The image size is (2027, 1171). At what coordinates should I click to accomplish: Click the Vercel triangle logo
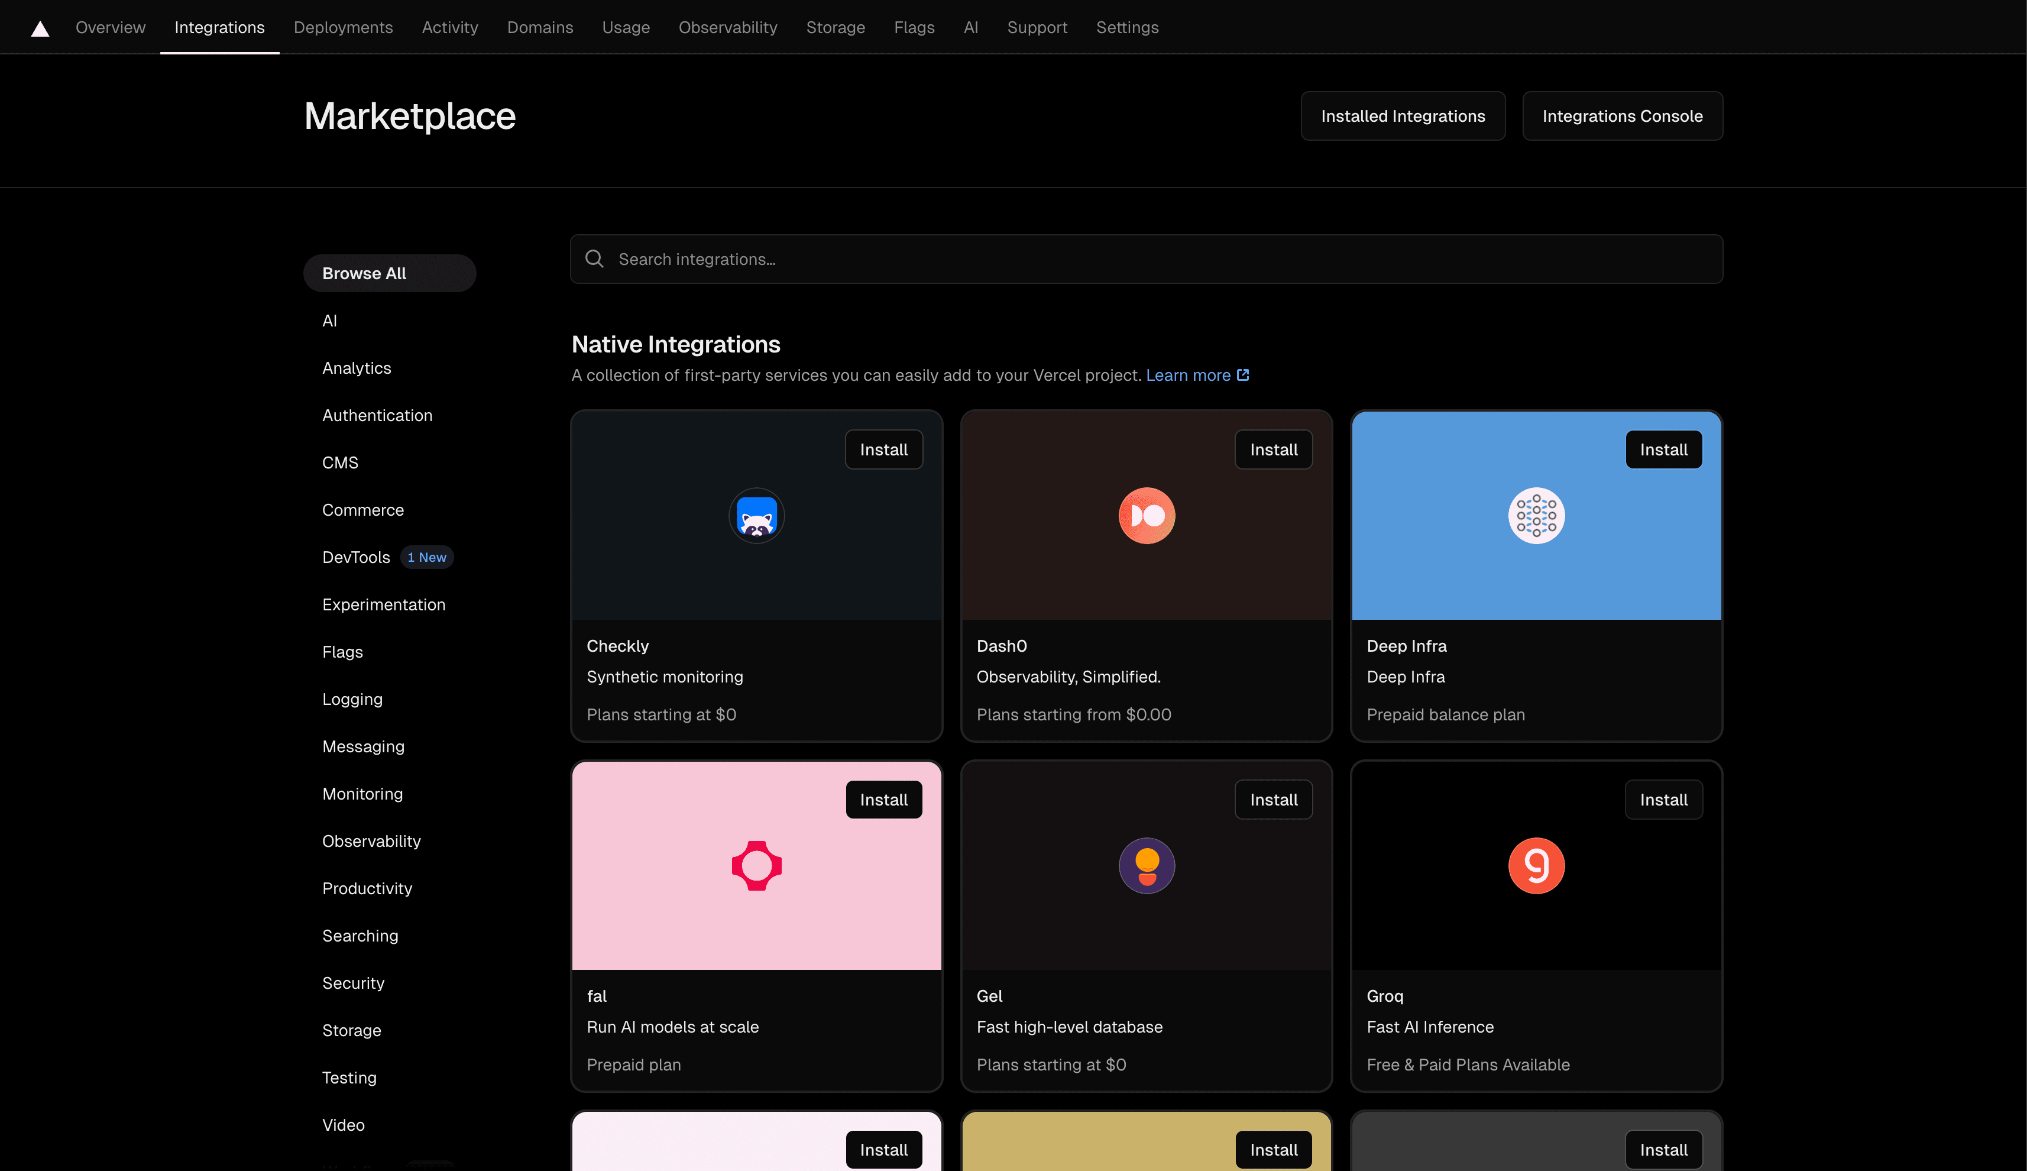coord(40,29)
